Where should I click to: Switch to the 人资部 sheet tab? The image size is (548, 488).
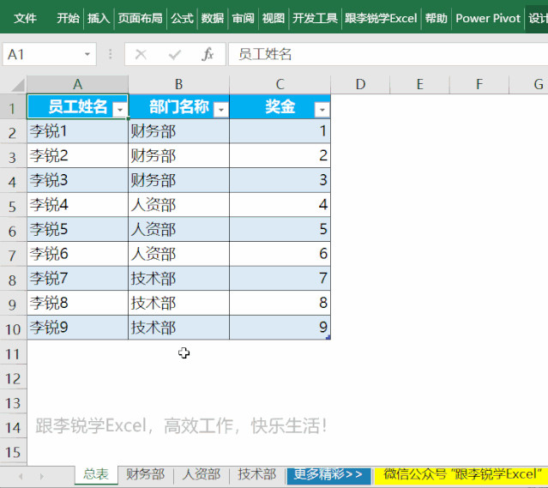(x=202, y=475)
